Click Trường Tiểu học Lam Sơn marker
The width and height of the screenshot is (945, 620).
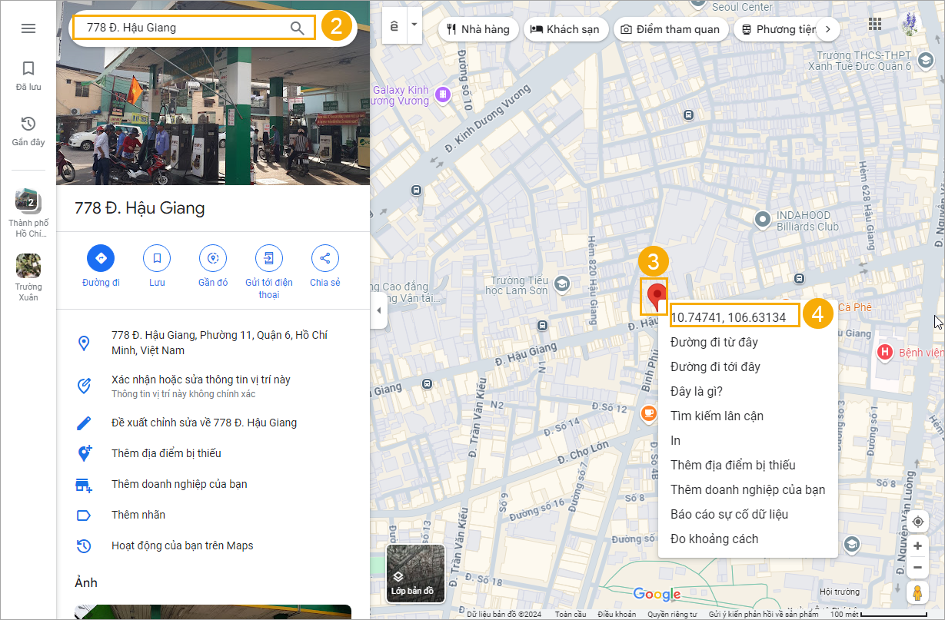tap(562, 284)
